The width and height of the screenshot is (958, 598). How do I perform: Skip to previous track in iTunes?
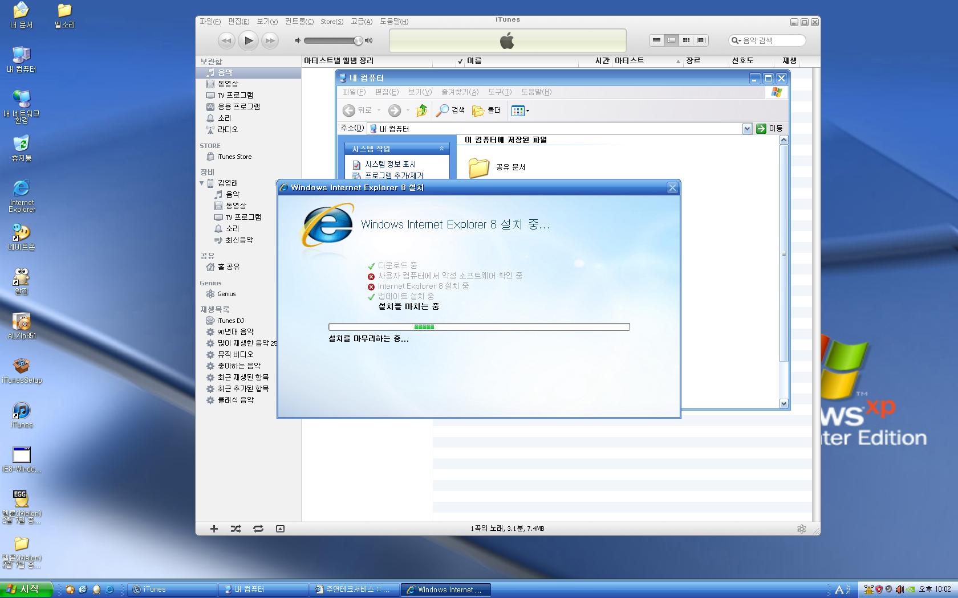coord(226,40)
